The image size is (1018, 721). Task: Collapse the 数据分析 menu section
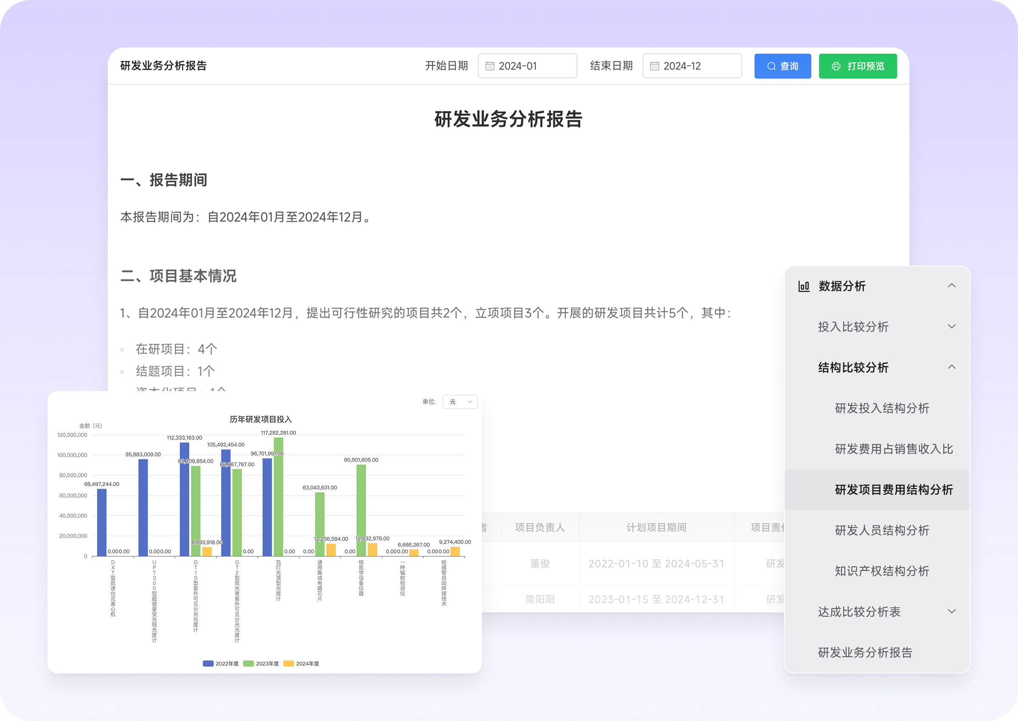[x=951, y=286]
